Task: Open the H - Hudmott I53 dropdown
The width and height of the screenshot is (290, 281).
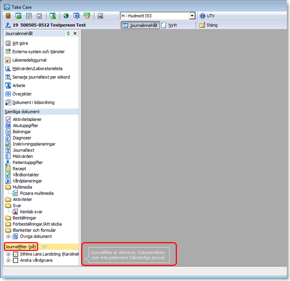Action: point(192,16)
